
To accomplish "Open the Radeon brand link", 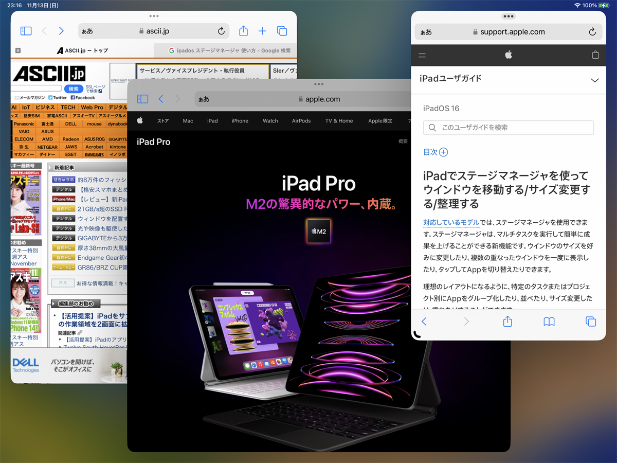I will (71, 139).
